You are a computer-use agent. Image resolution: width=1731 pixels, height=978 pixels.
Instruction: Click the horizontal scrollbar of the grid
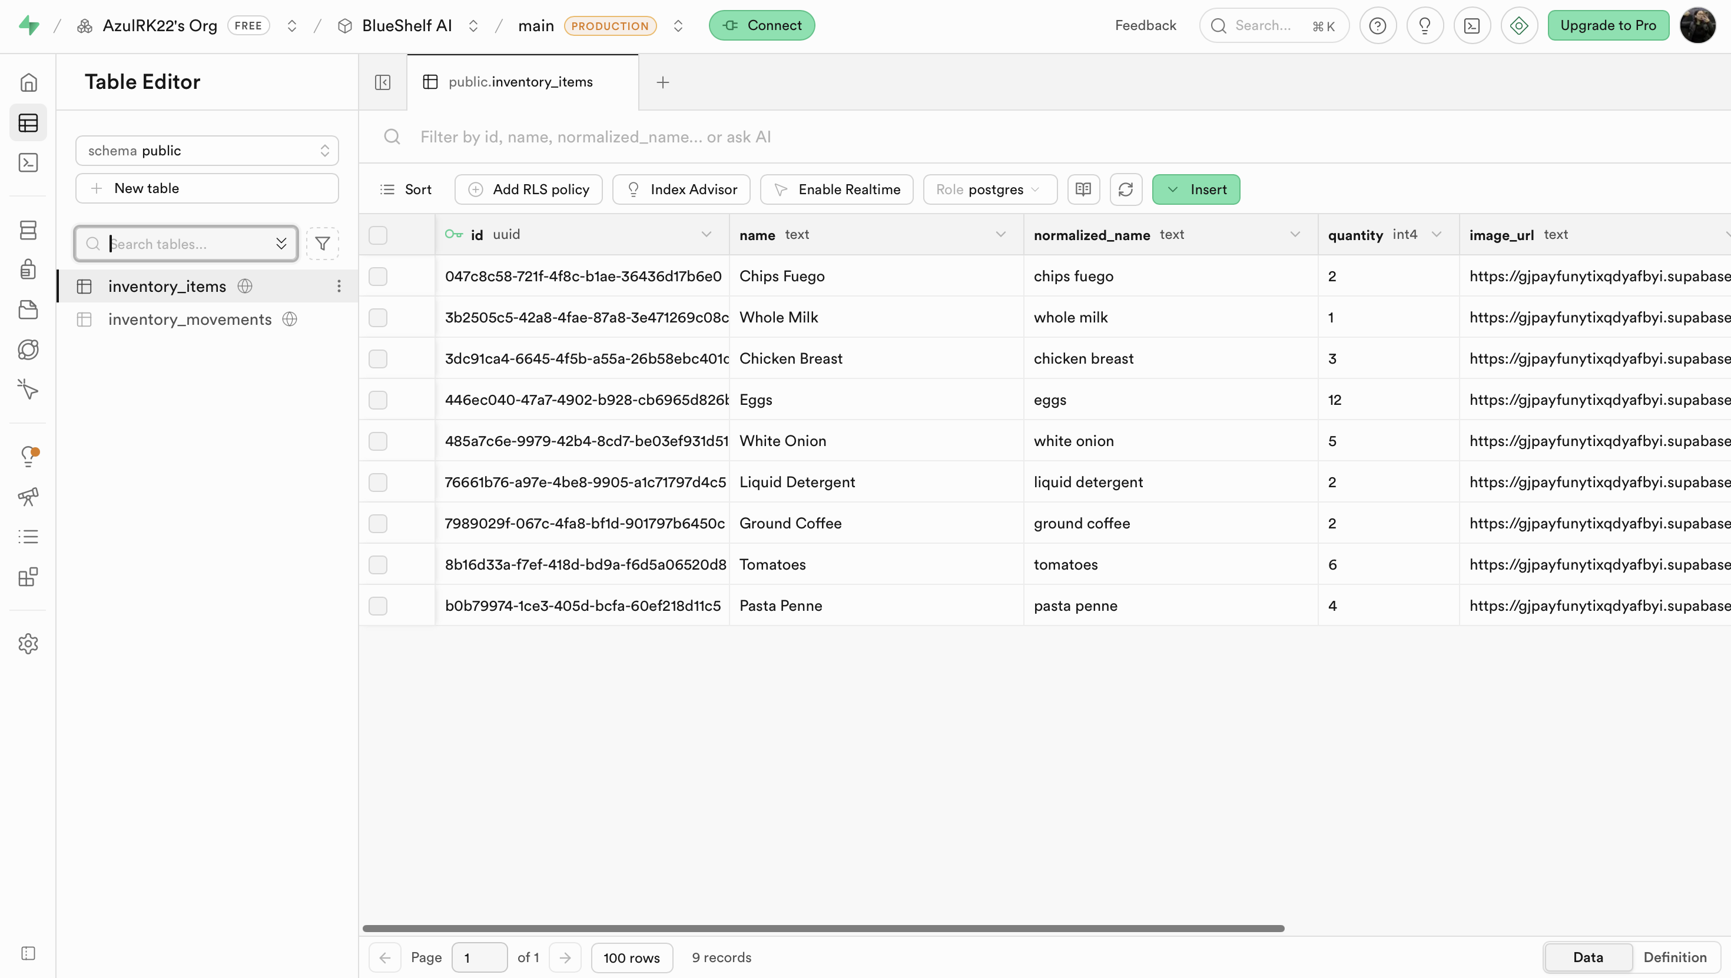(823, 929)
